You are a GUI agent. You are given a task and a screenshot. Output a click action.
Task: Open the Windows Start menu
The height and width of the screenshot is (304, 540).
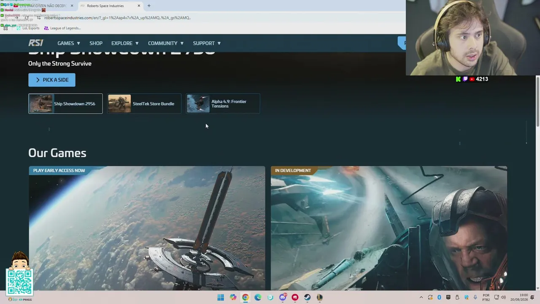pos(221,298)
